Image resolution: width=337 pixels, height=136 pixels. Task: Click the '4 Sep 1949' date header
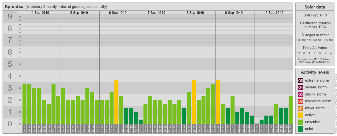[x=40, y=13]
